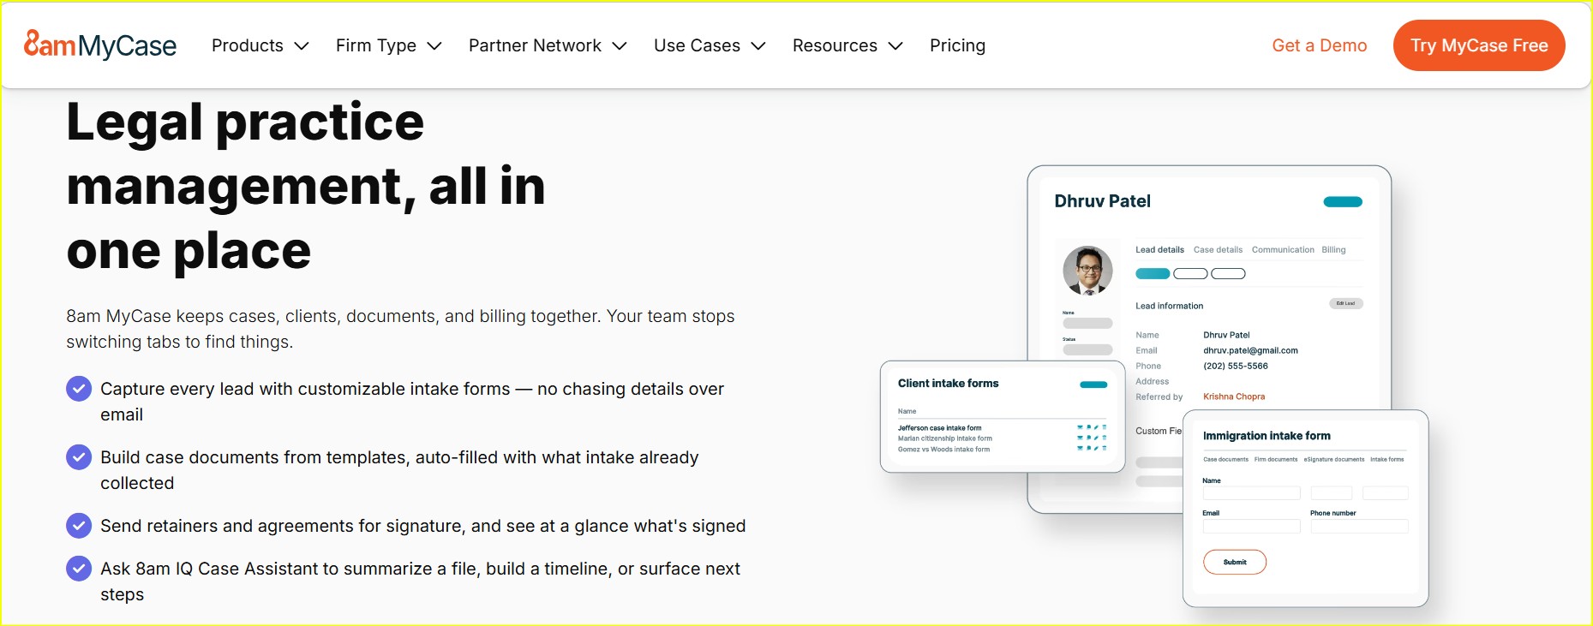Image resolution: width=1593 pixels, height=626 pixels.
Task: Open Intake forms tab in immigration form
Action: click(x=1386, y=460)
